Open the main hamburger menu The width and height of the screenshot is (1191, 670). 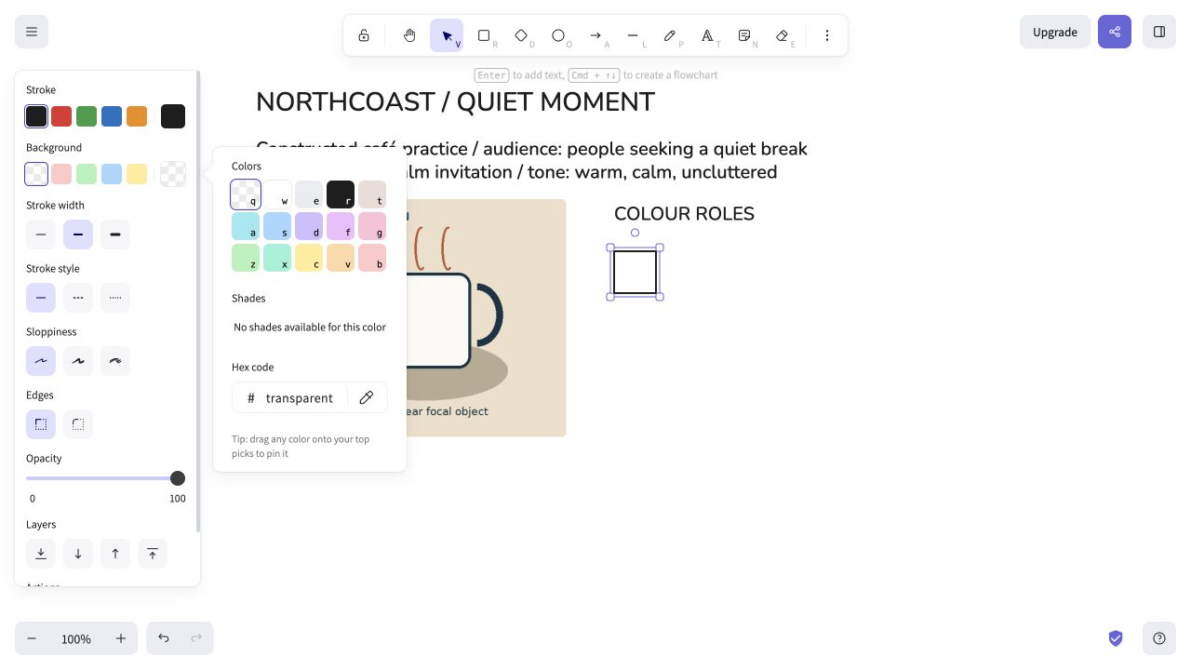click(x=32, y=32)
